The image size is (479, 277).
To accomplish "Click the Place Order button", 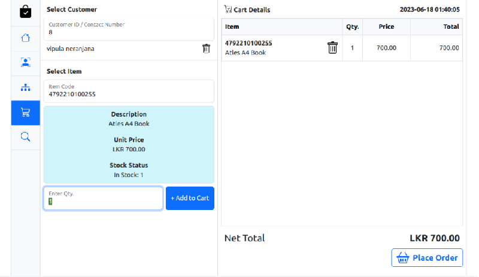I will [x=427, y=258].
